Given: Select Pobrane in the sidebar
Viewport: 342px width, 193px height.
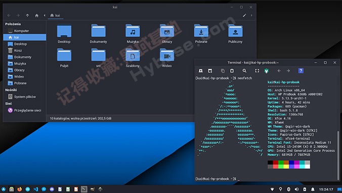Looking at the screenshot, I should pyautogui.click(x=25, y=83).
